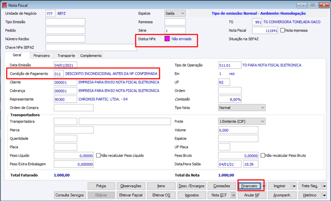
Task: Expand the arrow next to Histórico button
Action: (x=324, y=195)
